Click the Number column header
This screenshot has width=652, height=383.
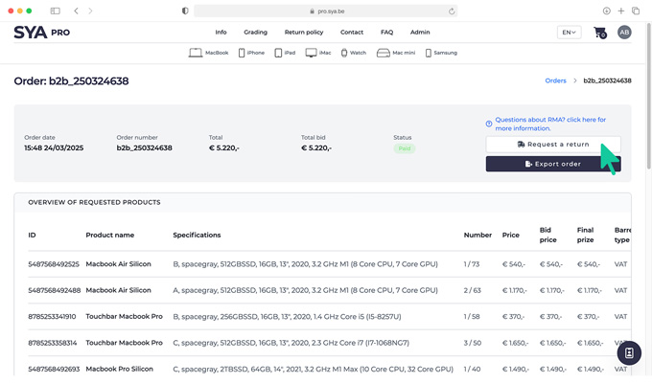click(x=477, y=235)
